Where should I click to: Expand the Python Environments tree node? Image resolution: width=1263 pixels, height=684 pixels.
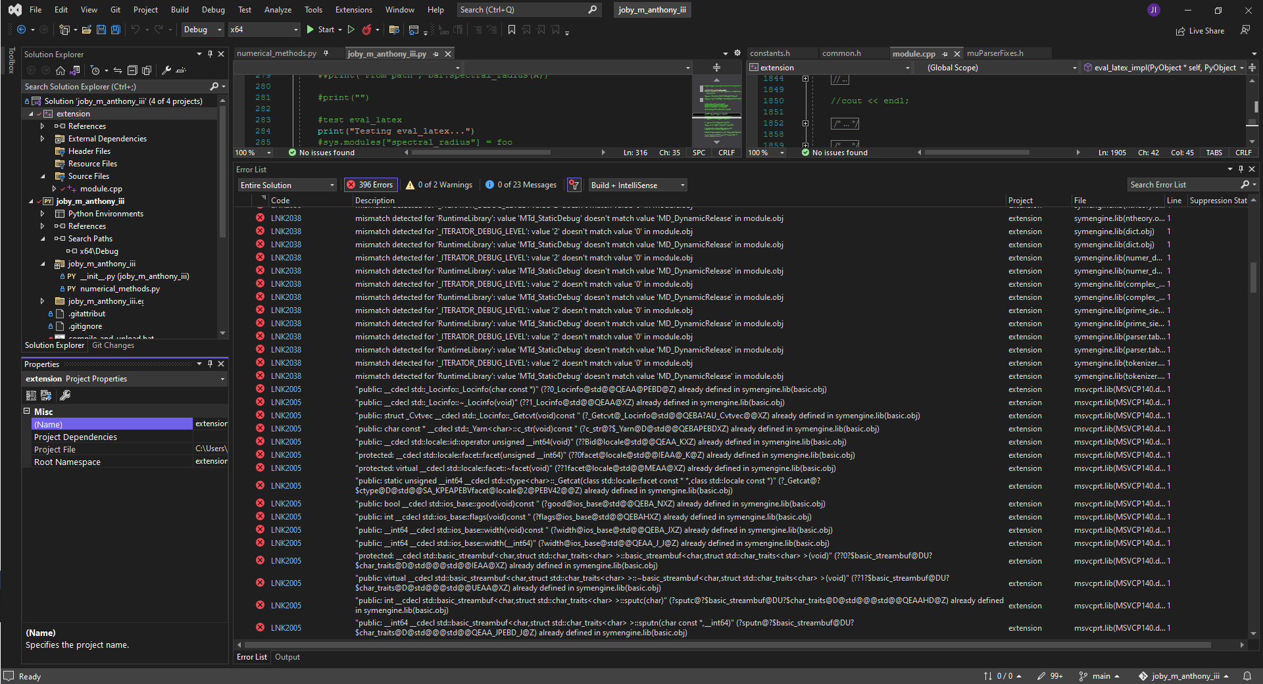click(x=43, y=214)
